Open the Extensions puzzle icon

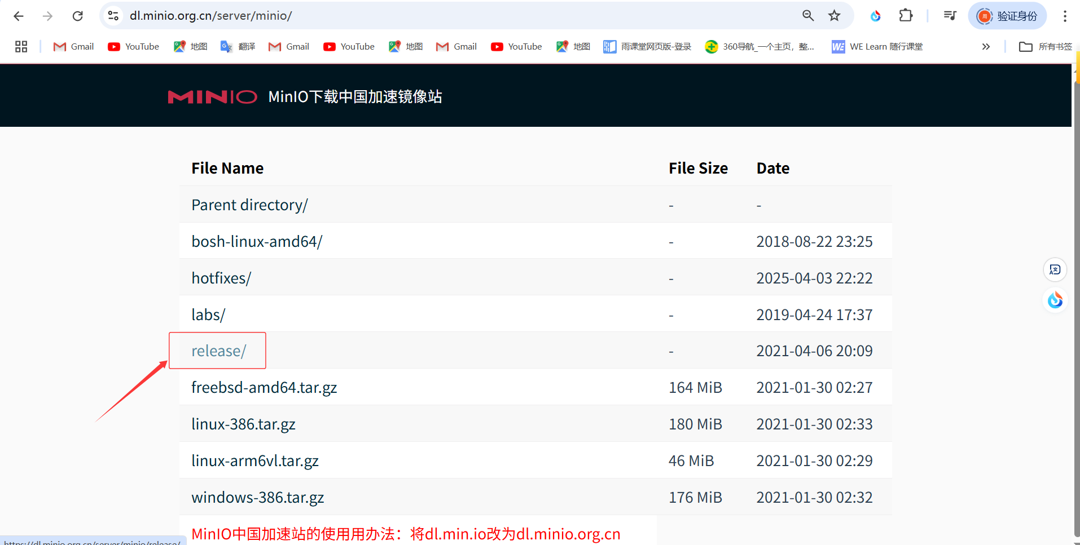coord(906,16)
